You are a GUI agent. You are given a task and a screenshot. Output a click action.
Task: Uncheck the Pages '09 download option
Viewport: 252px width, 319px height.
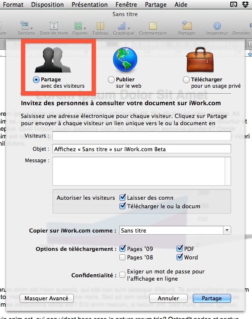(x=122, y=248)
